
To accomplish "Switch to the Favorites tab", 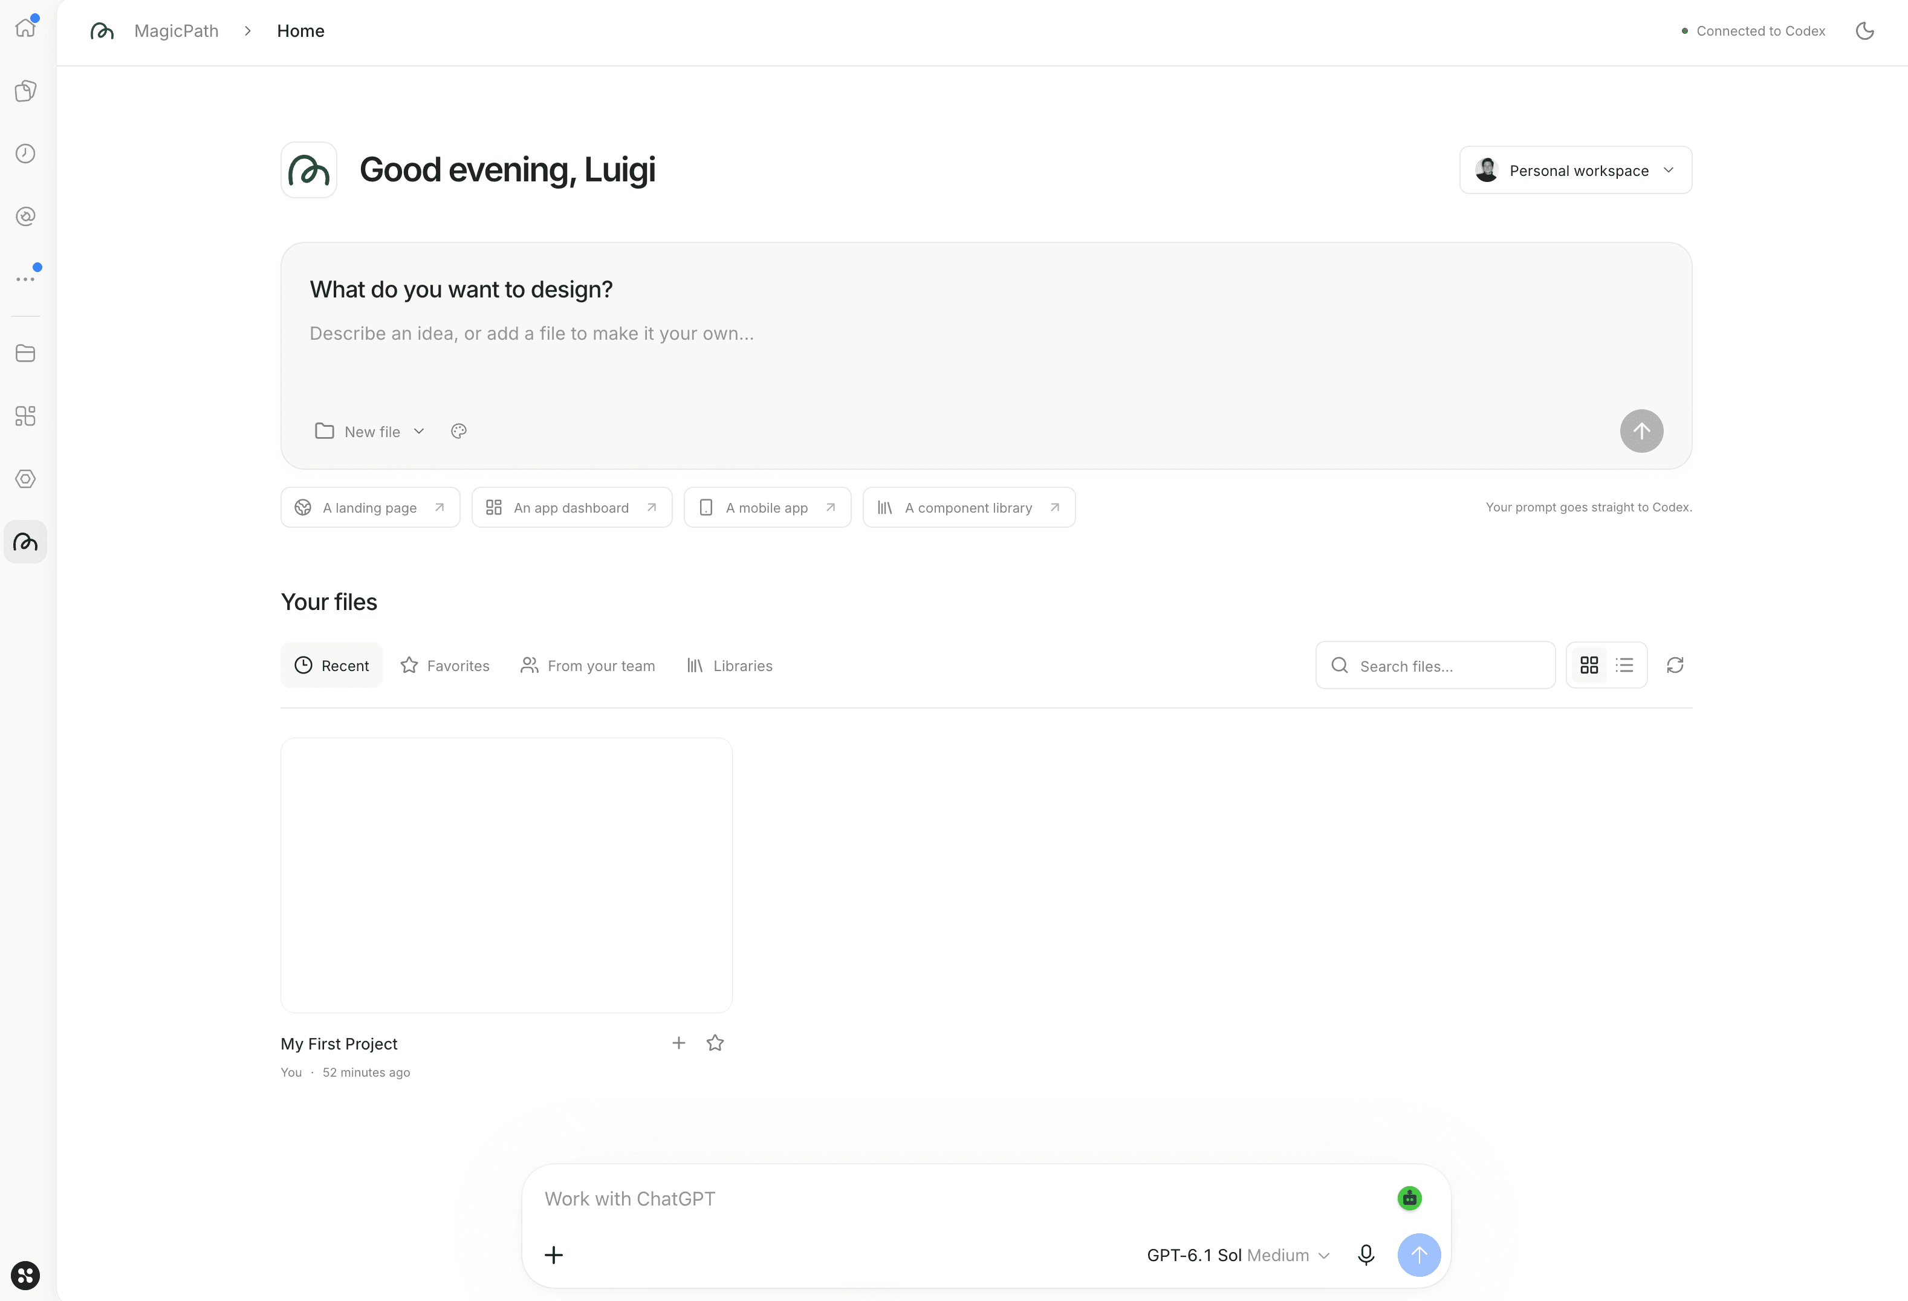I will (x=445, y=665).
